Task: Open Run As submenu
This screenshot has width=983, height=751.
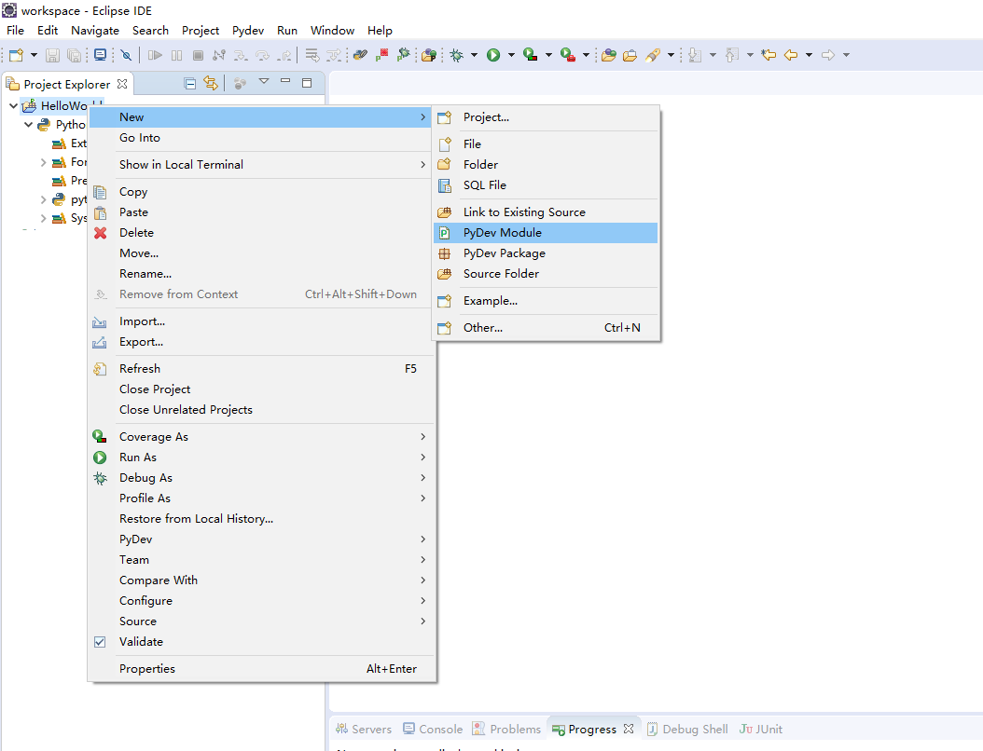Action: [261, 457]
